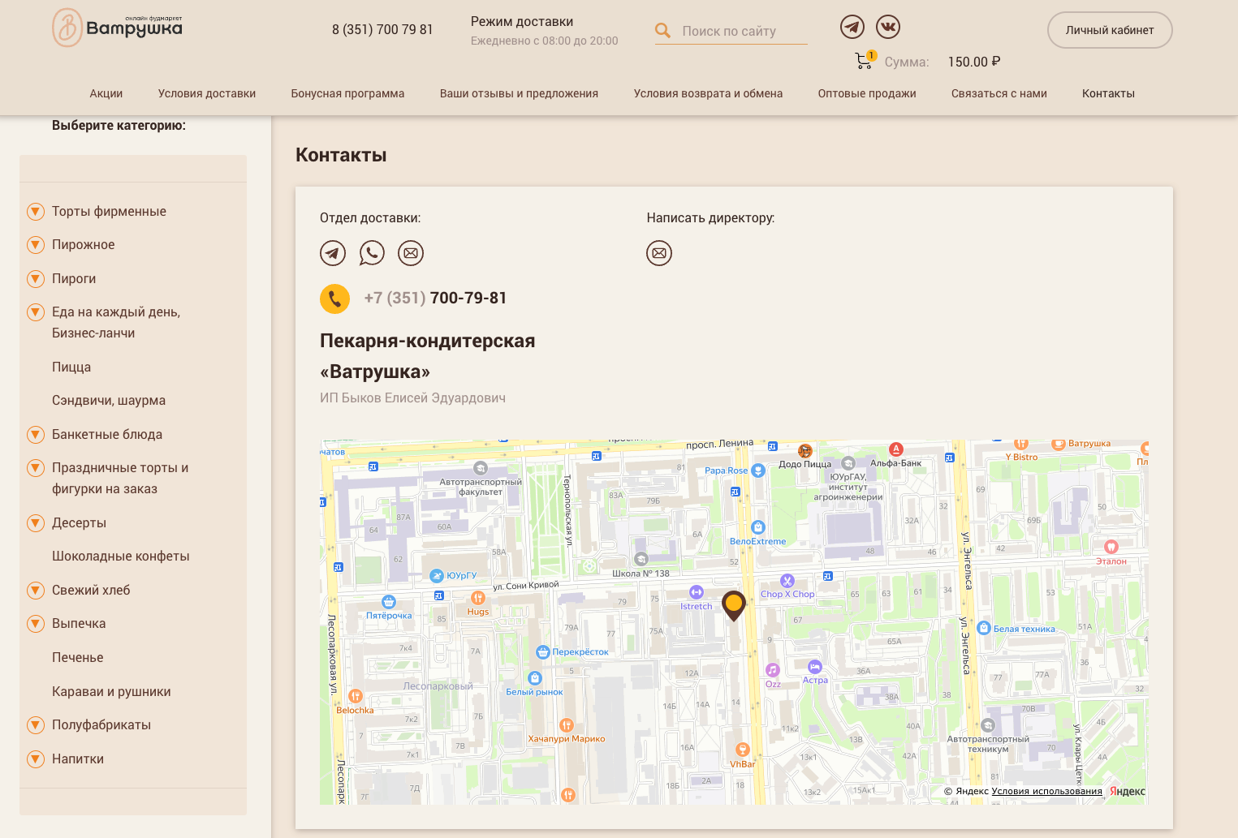1238x838 pixels.
Task: Expand the Напитки category arrow
Action: click(36, 759)
